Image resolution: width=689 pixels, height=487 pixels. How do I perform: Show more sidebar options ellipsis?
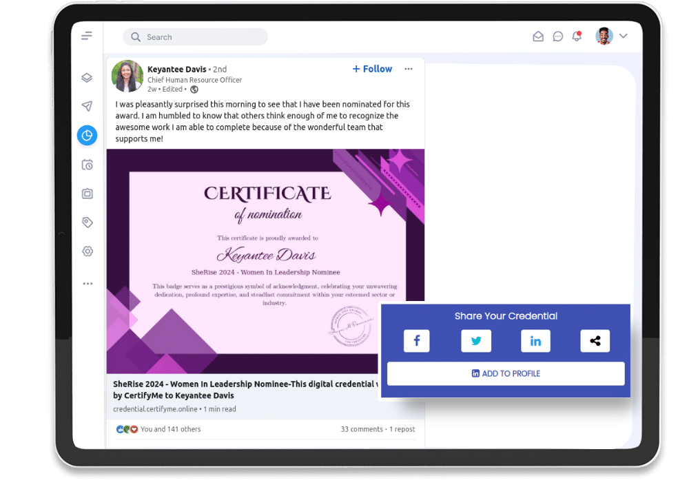pyautogui.click(x=88, y=284)
